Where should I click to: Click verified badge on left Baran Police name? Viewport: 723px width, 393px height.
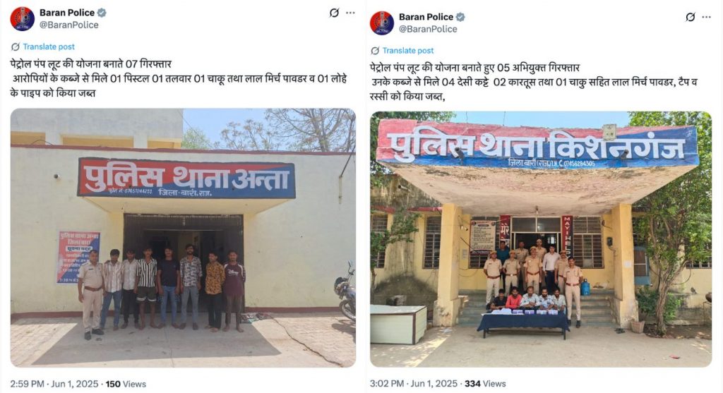tap(102, 13)
